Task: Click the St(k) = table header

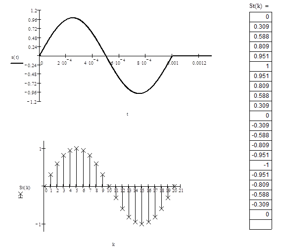Action: tap(259, 6)
